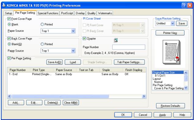
Task: Click the Text on Tab column header
Action: (88, 70)
